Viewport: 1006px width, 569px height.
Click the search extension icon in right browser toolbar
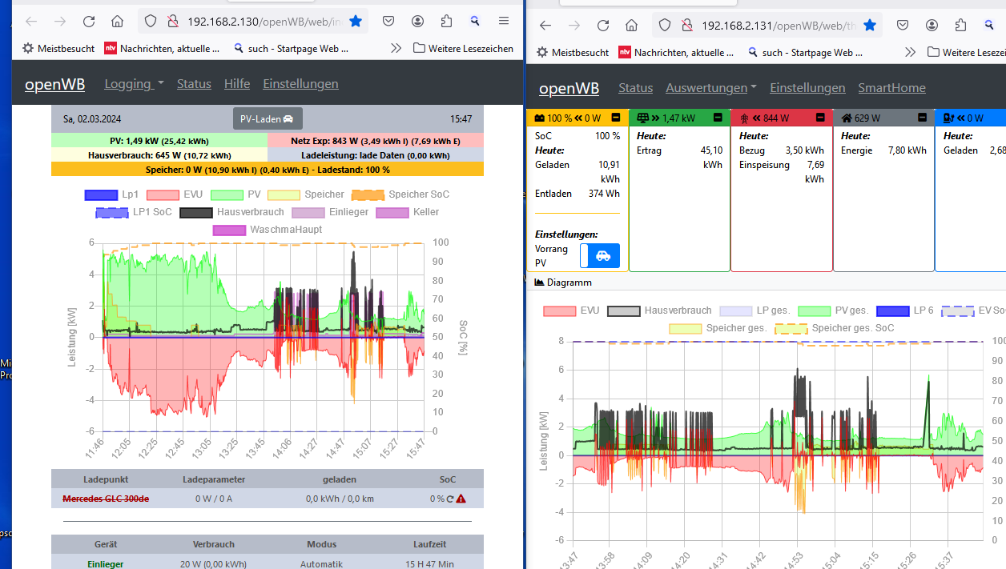coord(989,26)
